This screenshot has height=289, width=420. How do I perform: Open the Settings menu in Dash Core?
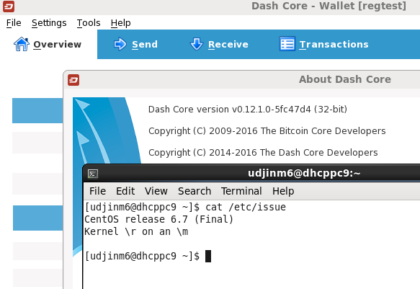pyautogui.click(x=49, y=23)
